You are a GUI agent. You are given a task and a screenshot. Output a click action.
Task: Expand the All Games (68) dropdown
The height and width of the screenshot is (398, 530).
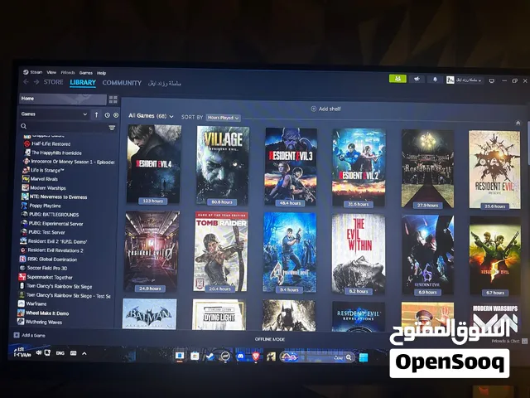click(151, 116)
